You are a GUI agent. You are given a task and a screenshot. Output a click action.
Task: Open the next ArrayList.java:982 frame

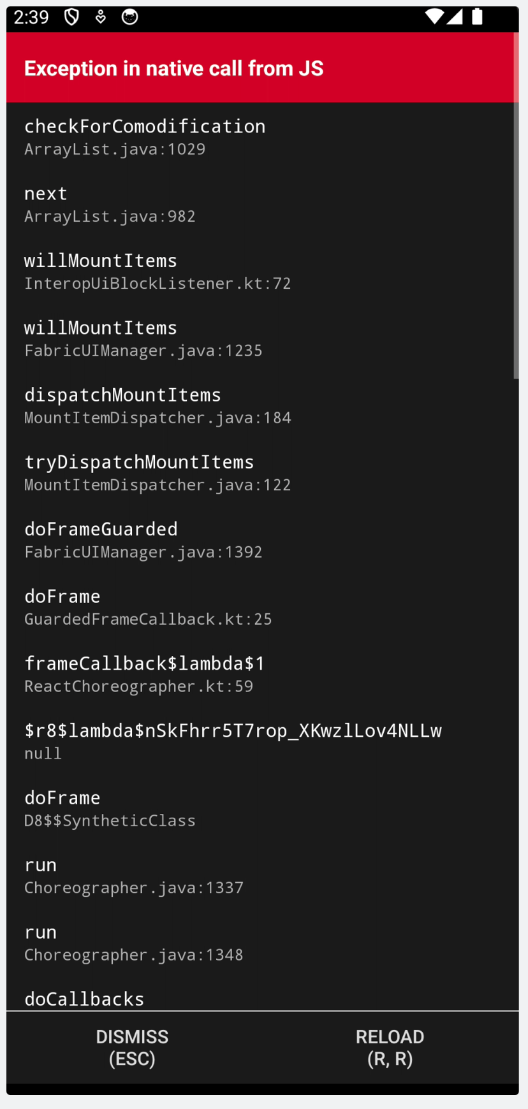pyautogui.click(x=260, y=204)
